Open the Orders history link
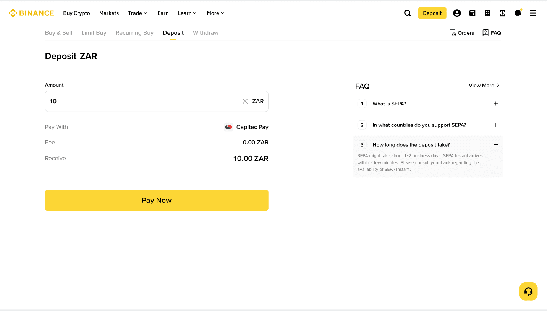547x311 pixels. pos(462,33)
